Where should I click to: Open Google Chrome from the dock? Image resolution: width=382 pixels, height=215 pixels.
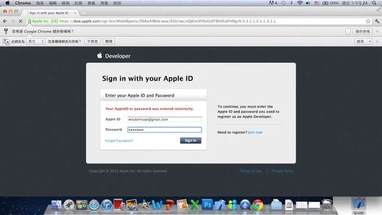tap(258, 205)
